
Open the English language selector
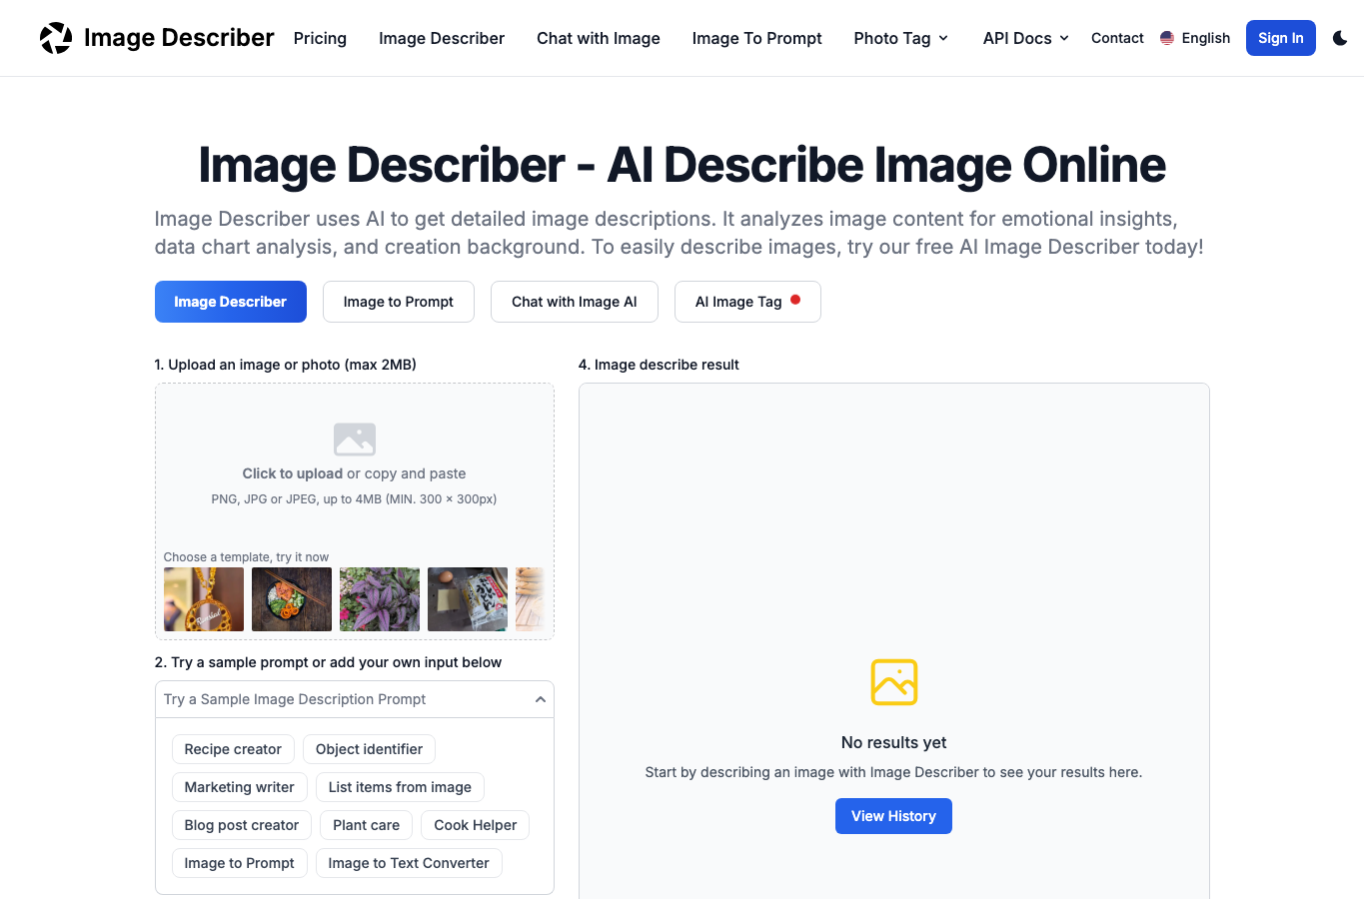tap(1195, 38)
